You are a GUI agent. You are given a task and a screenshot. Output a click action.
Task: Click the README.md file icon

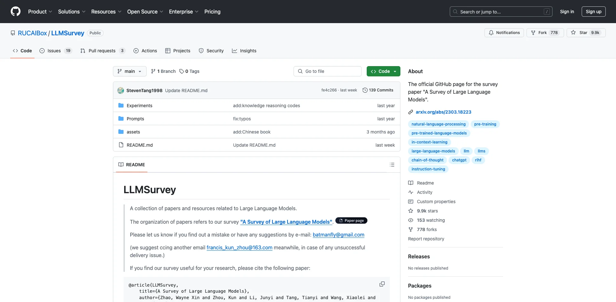tap(121, 145)
